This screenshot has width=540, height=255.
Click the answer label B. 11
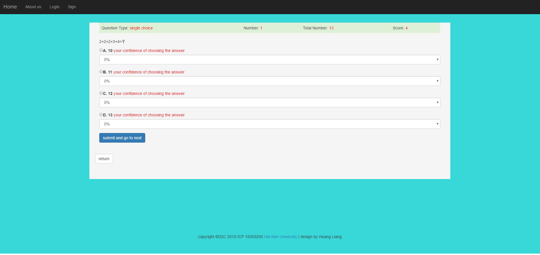(x=108, y=72)
